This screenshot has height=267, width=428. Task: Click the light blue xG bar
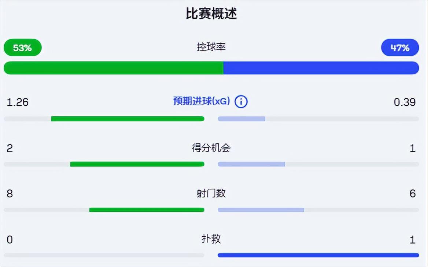(x=241, y=119)
